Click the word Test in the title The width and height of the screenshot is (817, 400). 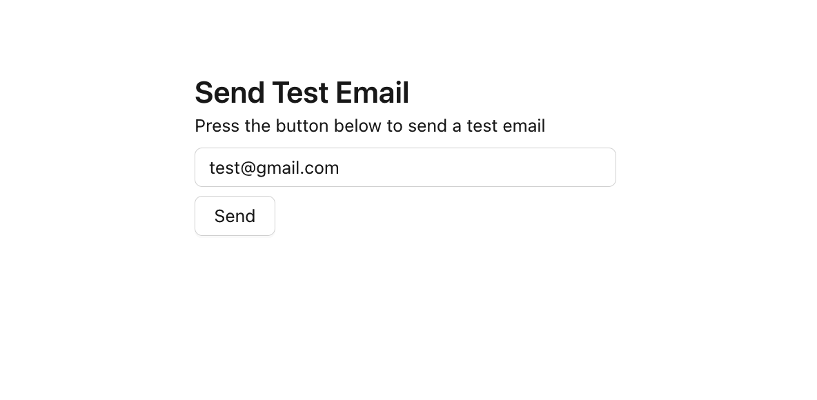(x=301, y=93)
